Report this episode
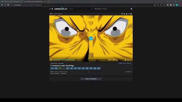This screenshot has width=182, height=102. (x=130, y=63)
